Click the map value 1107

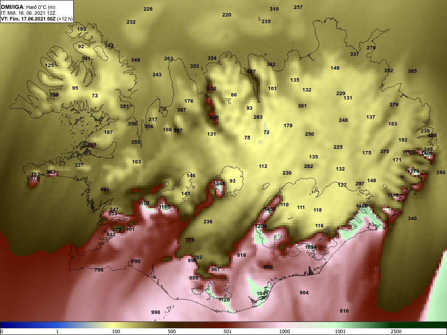click(144, 203)
